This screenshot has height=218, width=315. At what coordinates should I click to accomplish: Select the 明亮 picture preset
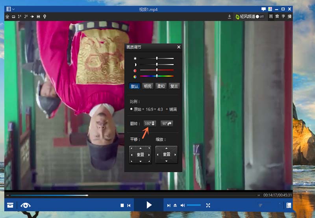148,86
